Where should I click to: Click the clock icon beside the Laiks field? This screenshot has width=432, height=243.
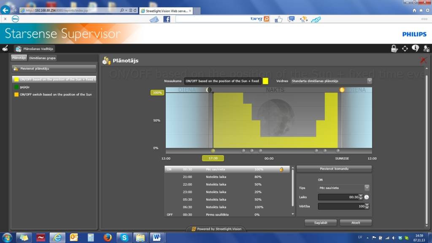367,197
